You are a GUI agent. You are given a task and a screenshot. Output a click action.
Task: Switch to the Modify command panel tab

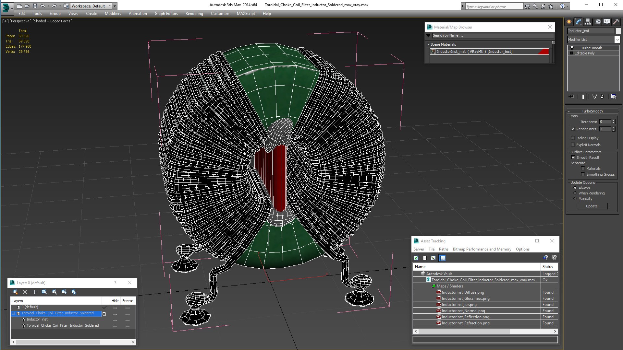[578, 22]
